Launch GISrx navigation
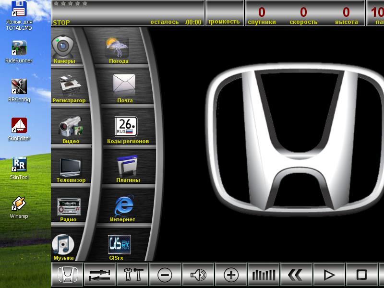 click(x=119, y=247)
